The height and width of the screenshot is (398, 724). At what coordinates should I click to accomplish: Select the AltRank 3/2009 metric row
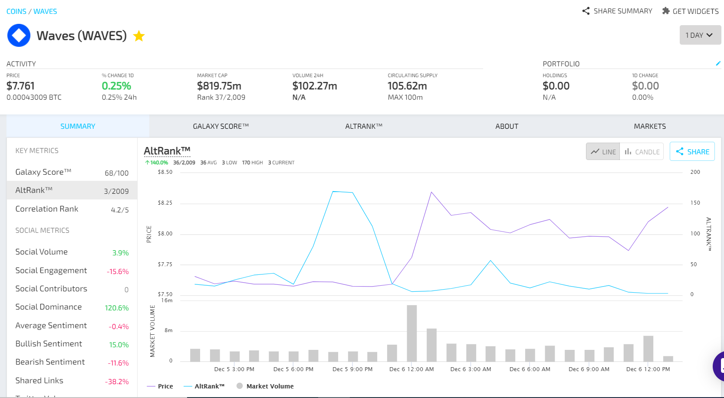(72, 190)
